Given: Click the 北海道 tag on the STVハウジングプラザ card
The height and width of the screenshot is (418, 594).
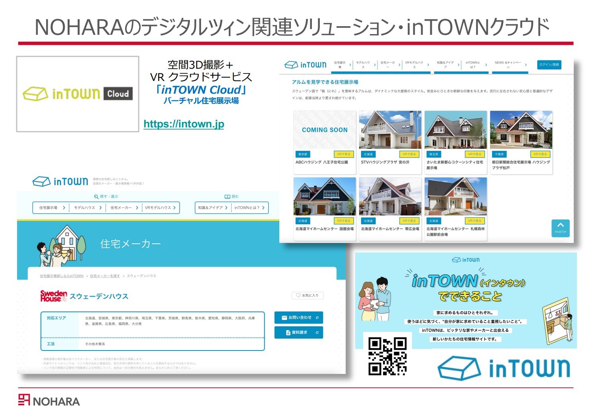Looking at the screenshot, I should click(368, 154).
